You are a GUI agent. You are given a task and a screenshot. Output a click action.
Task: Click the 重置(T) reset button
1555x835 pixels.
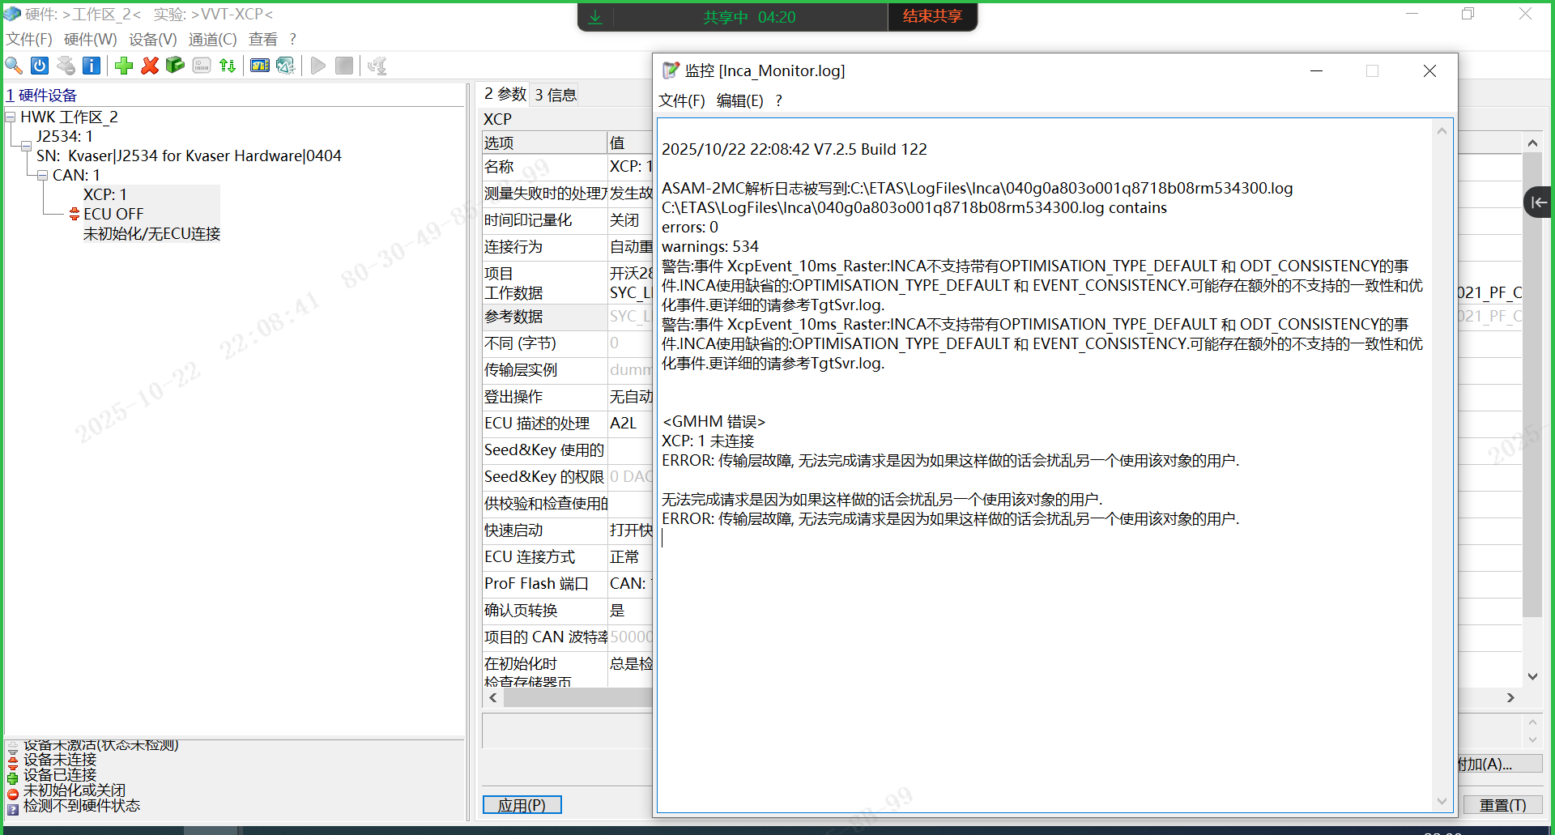coord(1503,805)
